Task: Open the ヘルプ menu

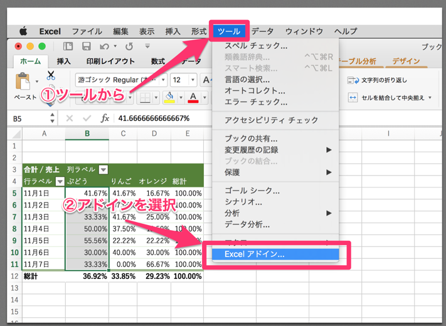Action: point(346,31)
